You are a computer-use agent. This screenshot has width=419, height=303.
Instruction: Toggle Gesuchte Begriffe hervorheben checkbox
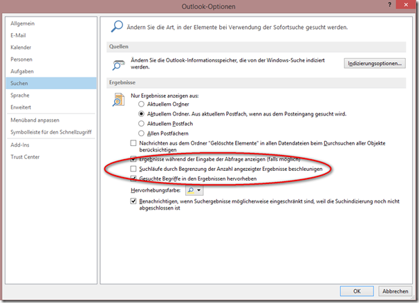pos(133,178)
